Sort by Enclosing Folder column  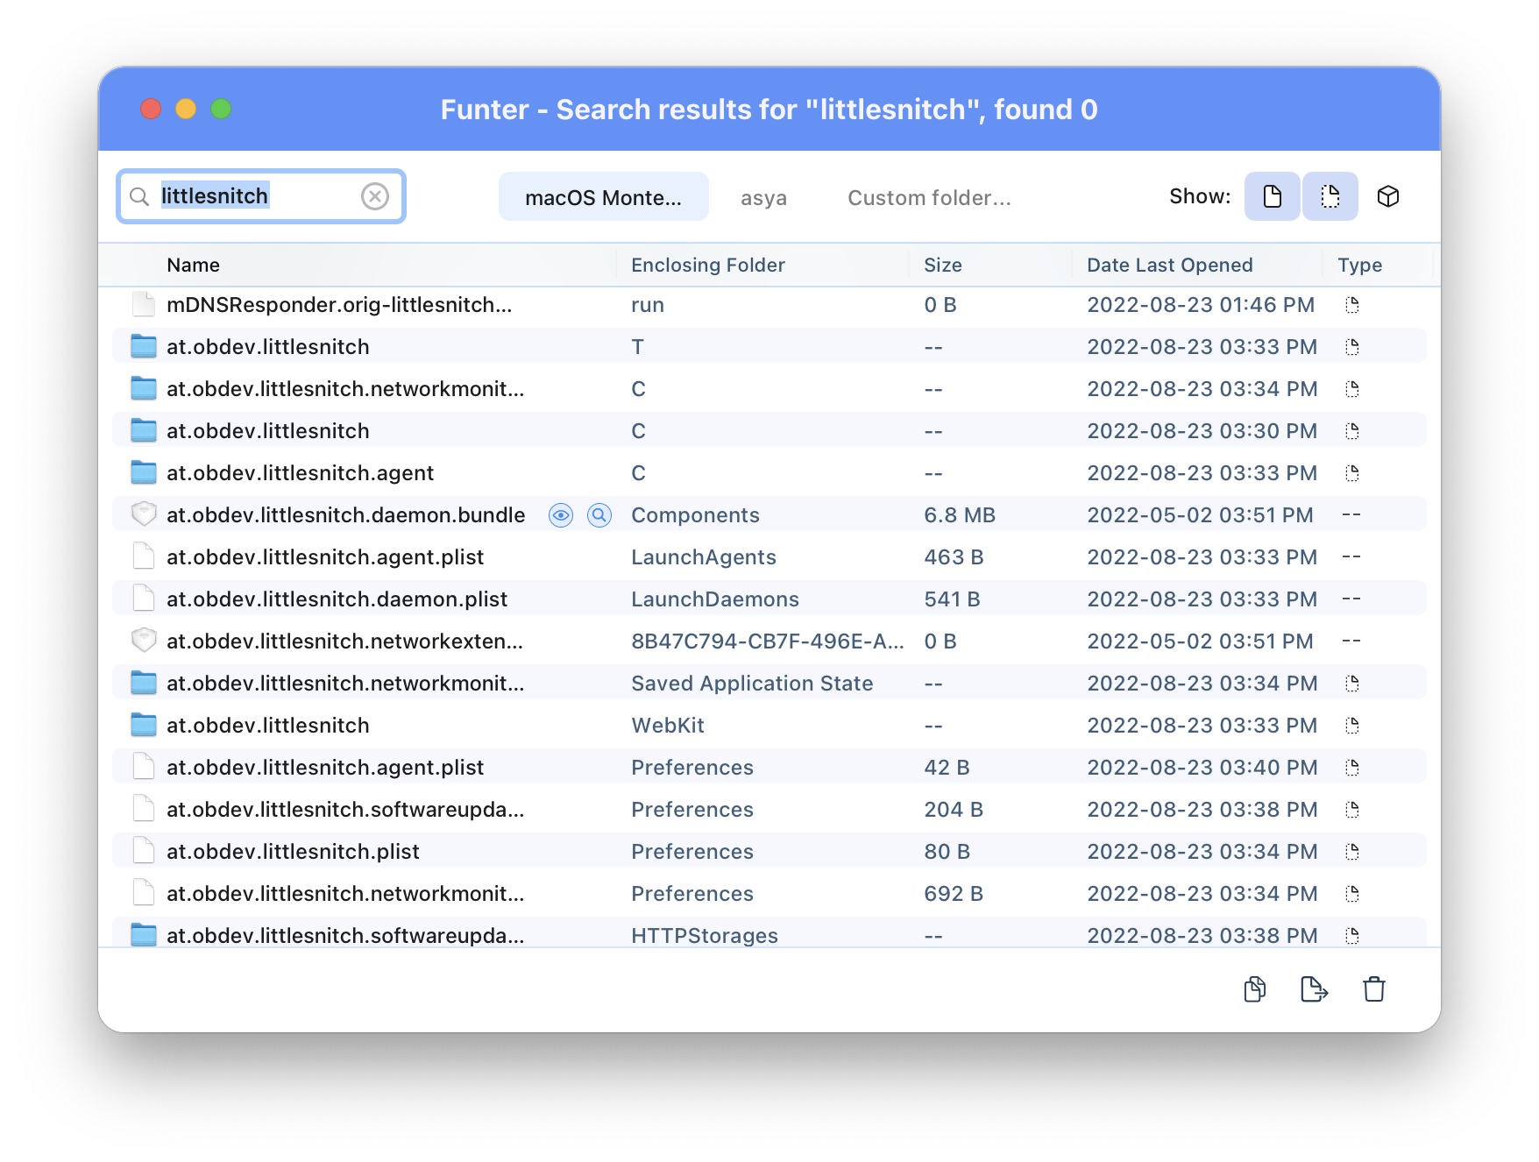point(708,265)
